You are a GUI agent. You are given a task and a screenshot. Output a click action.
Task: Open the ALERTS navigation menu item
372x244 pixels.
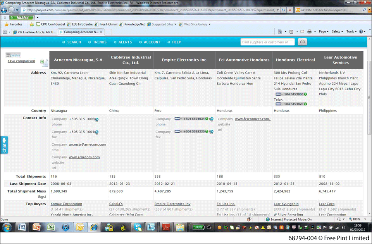coord(122,42)
